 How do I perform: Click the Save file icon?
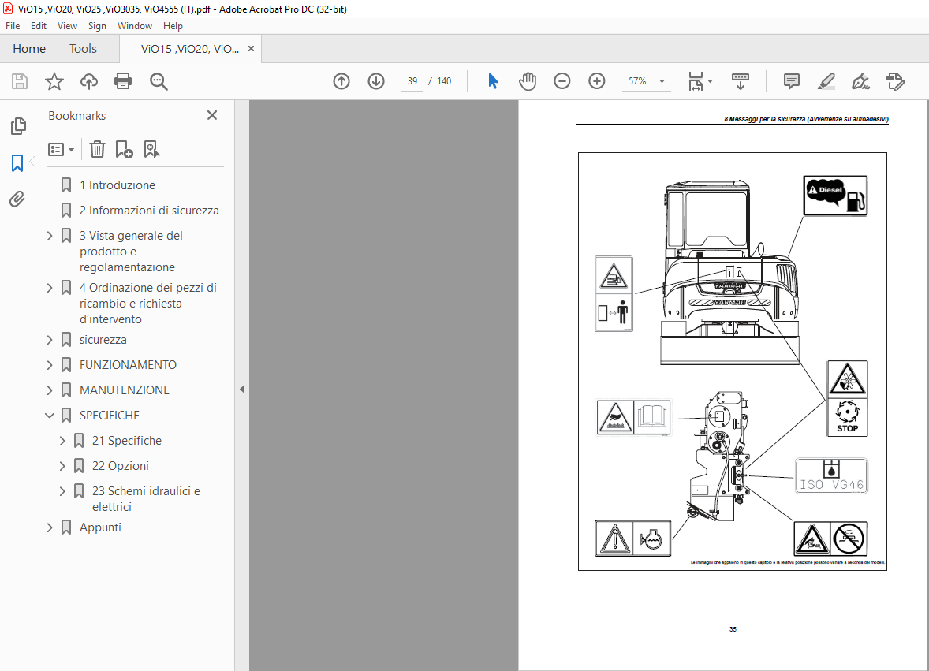pos(20,81)
